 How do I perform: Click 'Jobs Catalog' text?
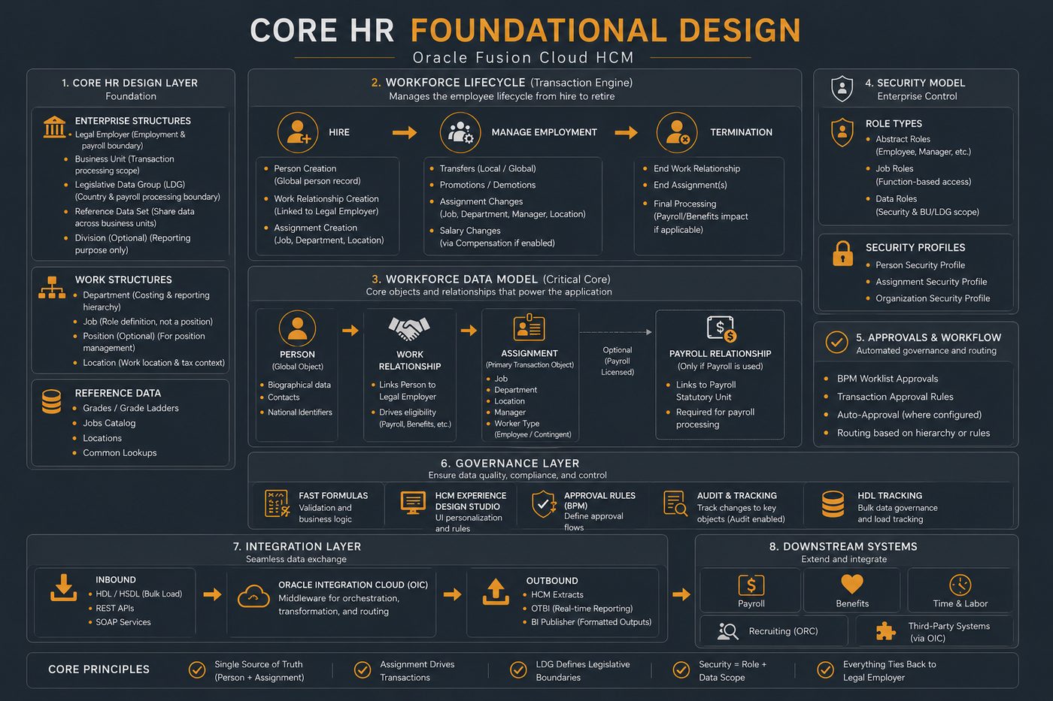109,423
